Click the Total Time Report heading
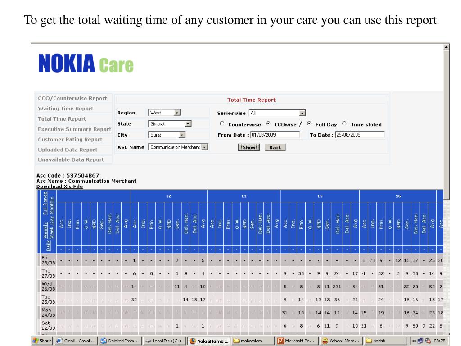 click(251, 100)
